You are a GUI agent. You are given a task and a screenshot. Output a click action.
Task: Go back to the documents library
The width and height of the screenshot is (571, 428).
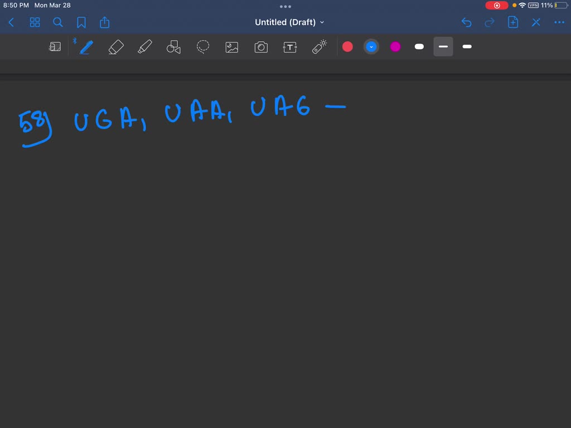click(11, 22)
